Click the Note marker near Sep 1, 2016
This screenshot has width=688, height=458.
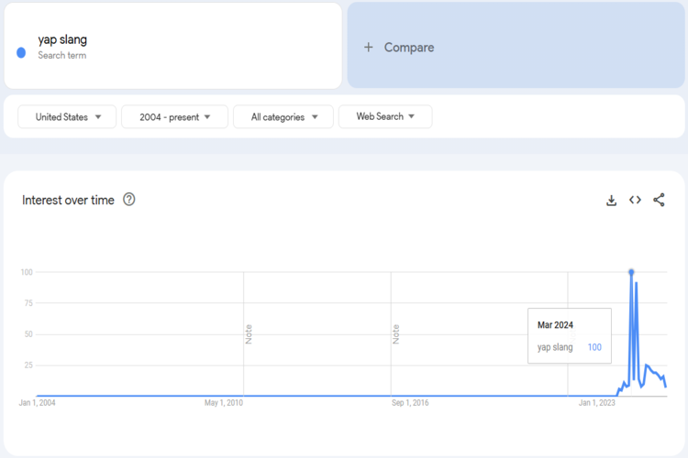point(395,334)
